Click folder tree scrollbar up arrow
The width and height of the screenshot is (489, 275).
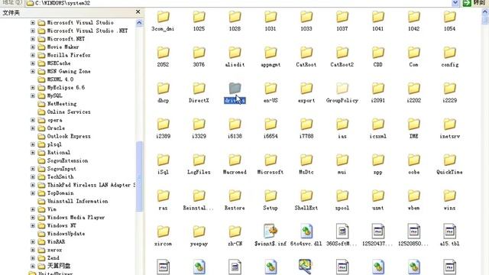[139, 22]
